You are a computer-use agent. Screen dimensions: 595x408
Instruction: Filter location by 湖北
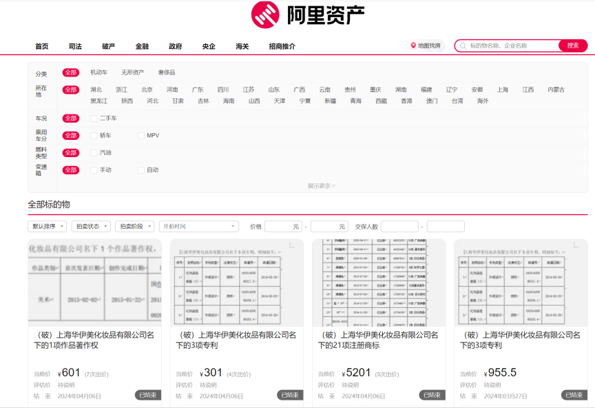click(x=96, y=90)
